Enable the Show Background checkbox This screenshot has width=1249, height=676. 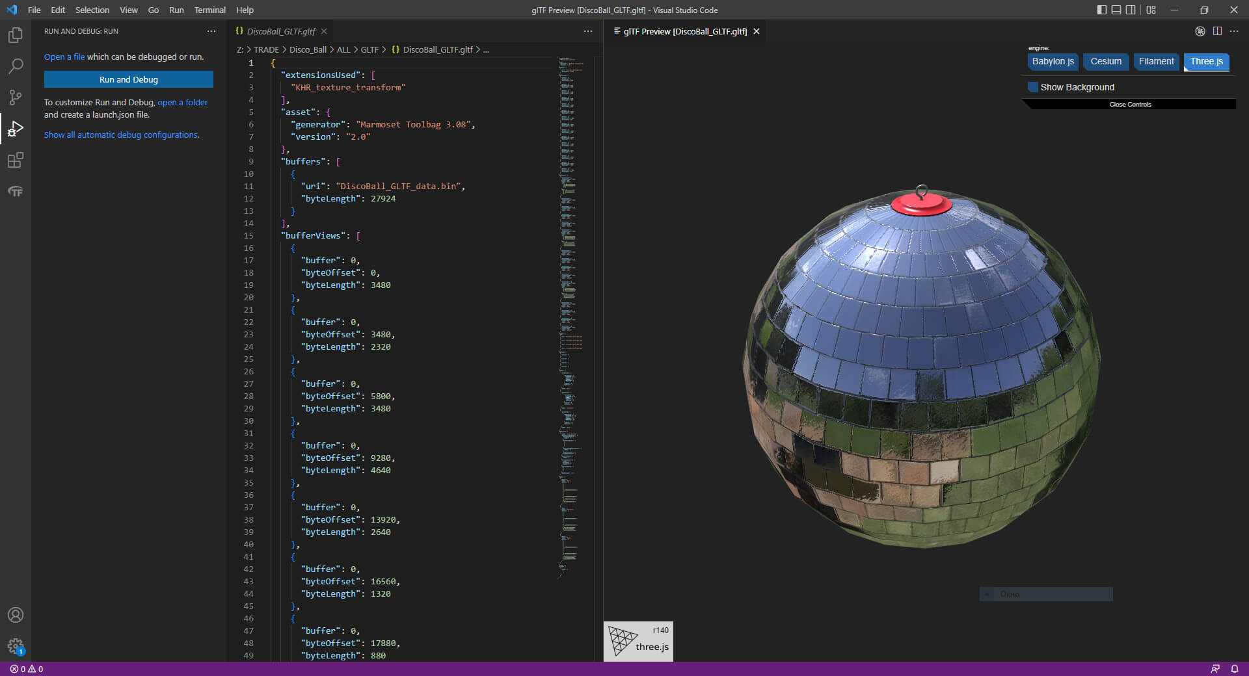tap(1033, 87)
